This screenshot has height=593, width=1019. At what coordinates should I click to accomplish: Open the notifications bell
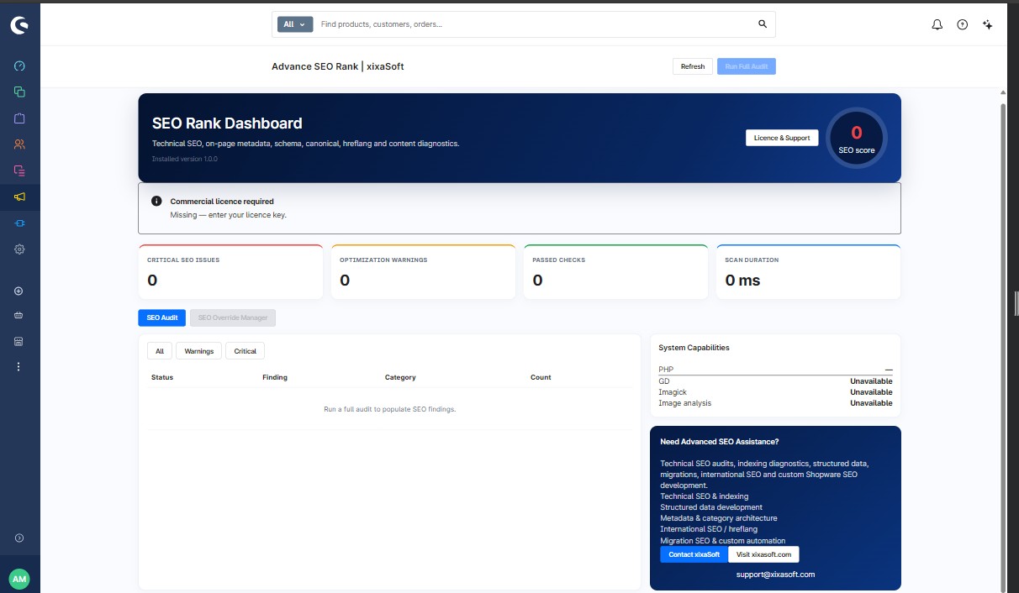[x=937, y=24]
